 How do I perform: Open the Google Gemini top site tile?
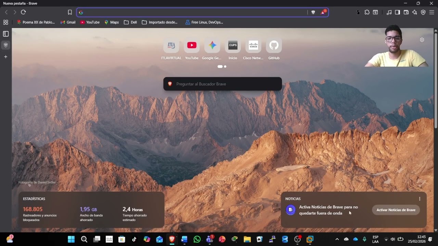(212, 49)
